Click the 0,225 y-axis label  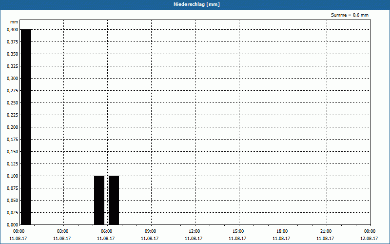13,115
